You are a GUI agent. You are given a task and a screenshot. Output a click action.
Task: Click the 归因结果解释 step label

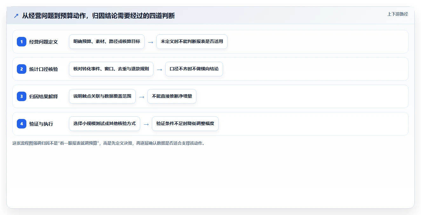coord(44,96)
